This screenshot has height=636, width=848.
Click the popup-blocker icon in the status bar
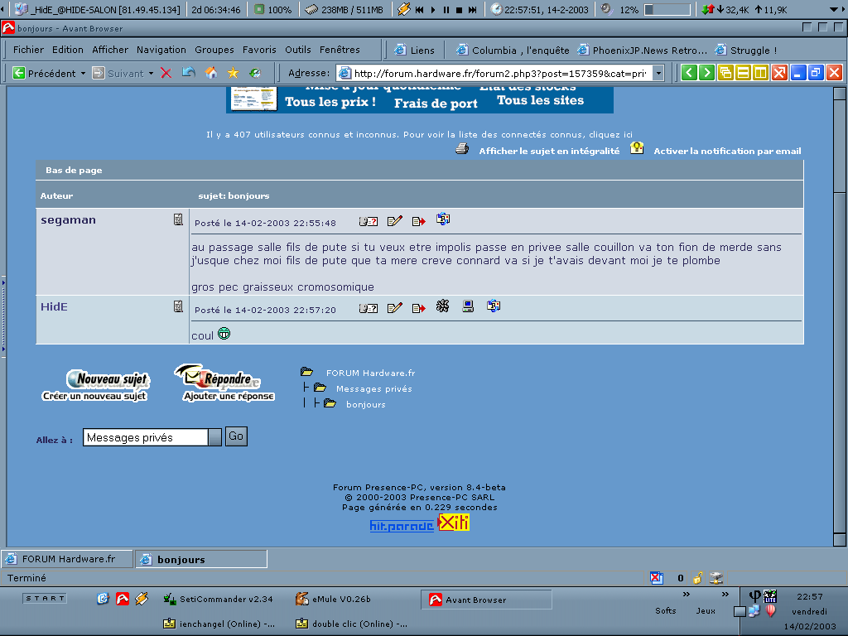point(657,577)
